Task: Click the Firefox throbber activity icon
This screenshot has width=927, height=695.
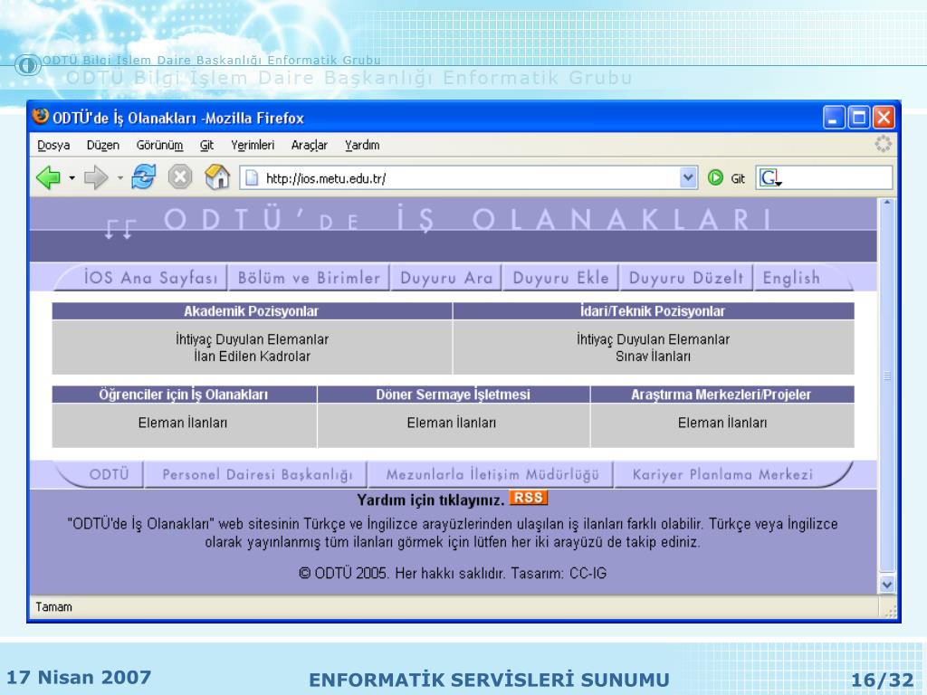Action: tap(883, 144)
